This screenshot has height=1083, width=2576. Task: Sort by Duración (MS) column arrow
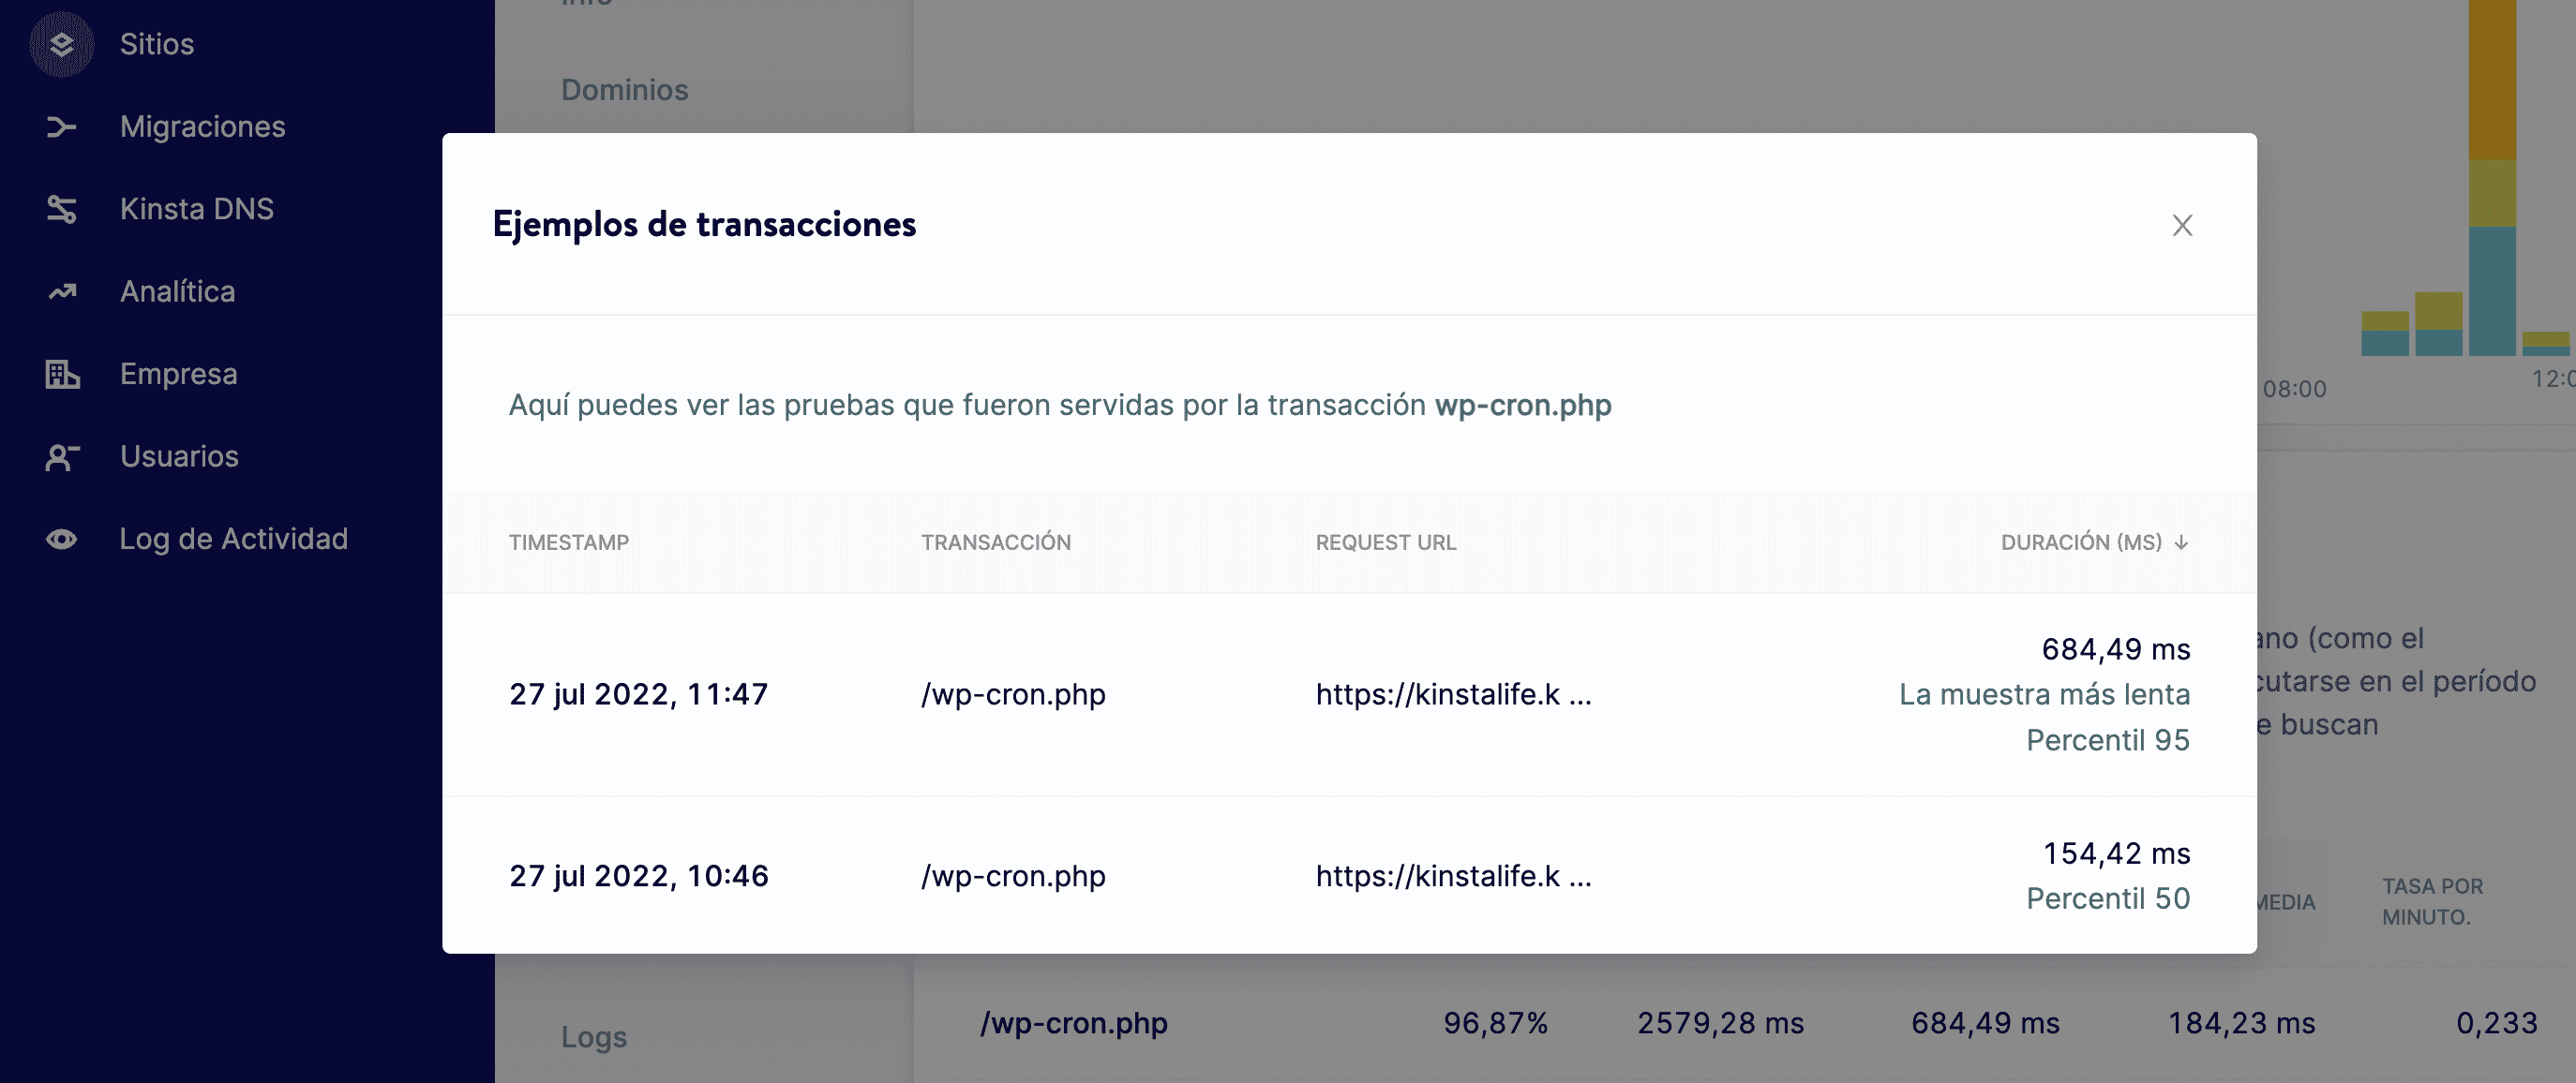pos(2181,542)
